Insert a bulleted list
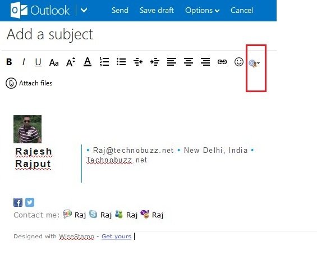The height and width of the screenshot is (263, 317). click(121, 62)
